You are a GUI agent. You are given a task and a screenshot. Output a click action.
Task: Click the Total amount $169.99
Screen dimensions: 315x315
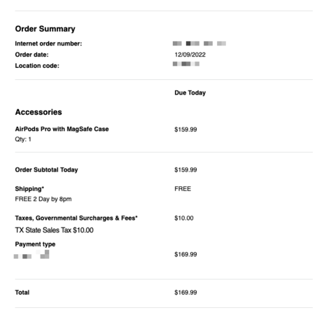click(185, 293)
